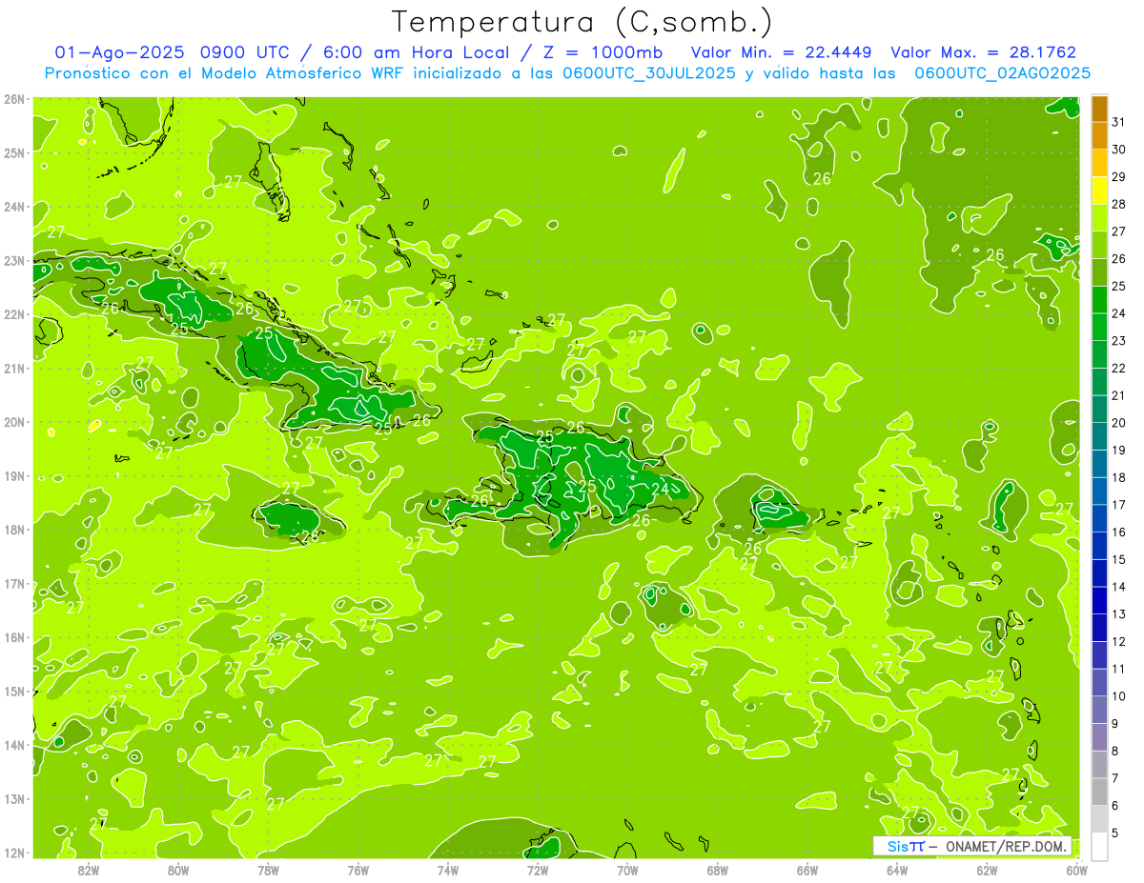The height and width of the screenshot is (883, 1144).
Task: Click the "16N" latitude label
Action: [13, 637]
